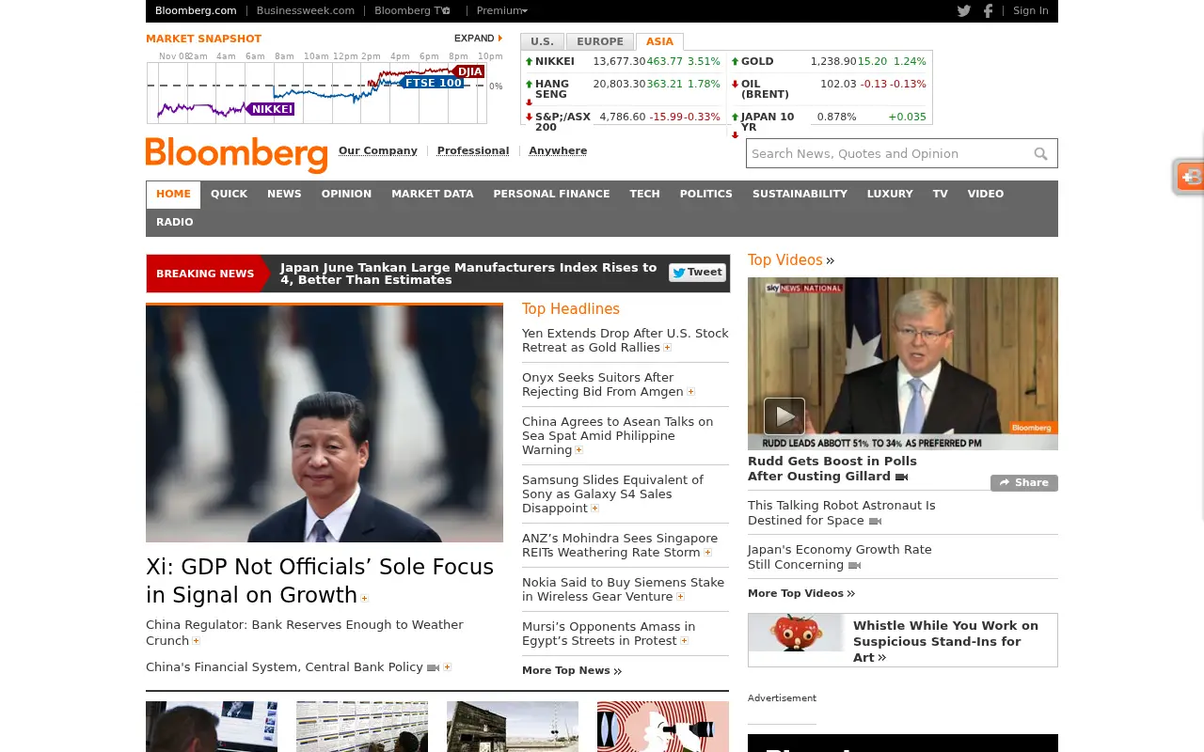
Task: Click the Anywhere link
Action: (x=558, y=150)
